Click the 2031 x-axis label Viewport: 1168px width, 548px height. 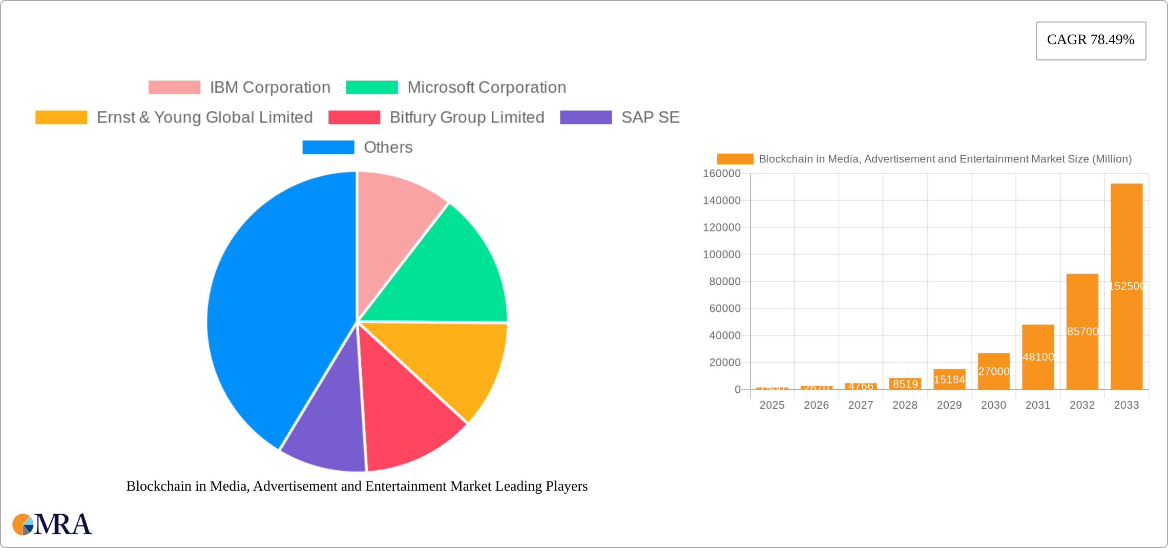click(1038, 405)
